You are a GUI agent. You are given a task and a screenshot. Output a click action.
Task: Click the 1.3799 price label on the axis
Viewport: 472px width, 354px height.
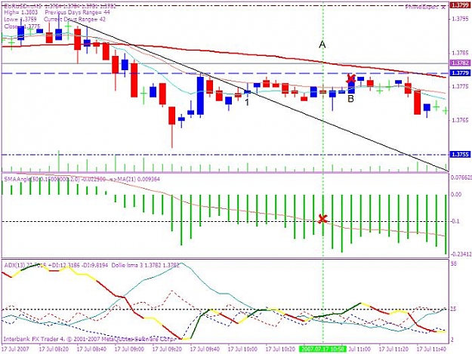coord(460,5)
